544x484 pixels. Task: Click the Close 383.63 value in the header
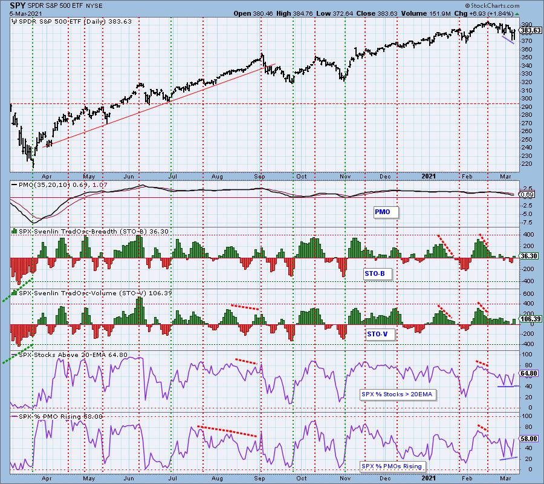[377, 13]
